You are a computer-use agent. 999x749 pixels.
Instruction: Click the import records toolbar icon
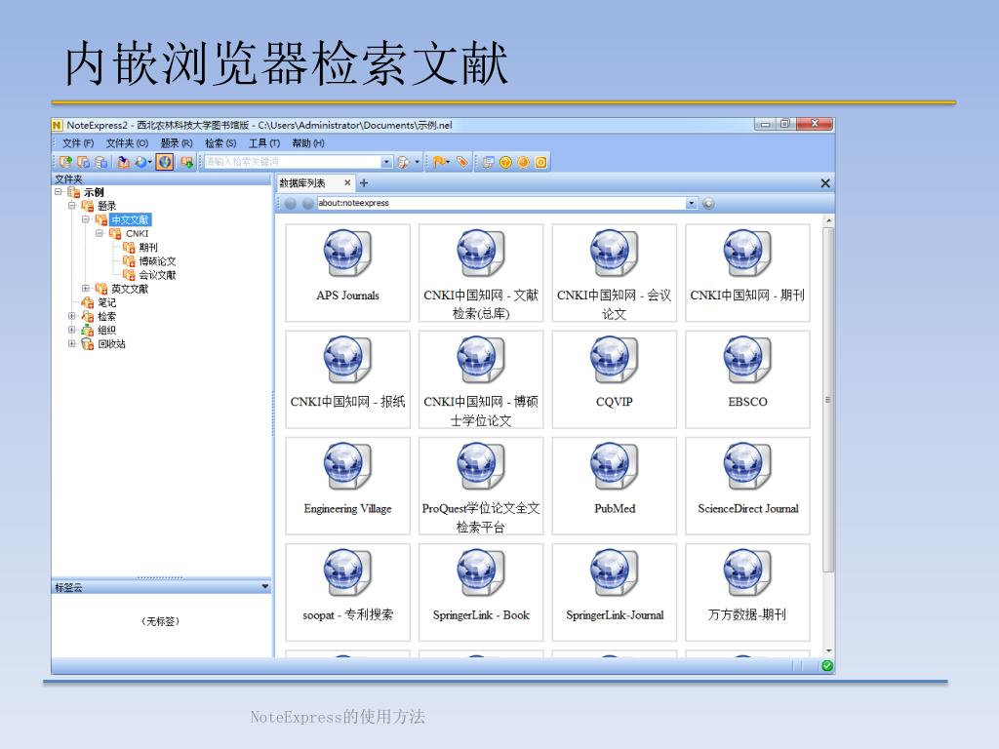124,163
